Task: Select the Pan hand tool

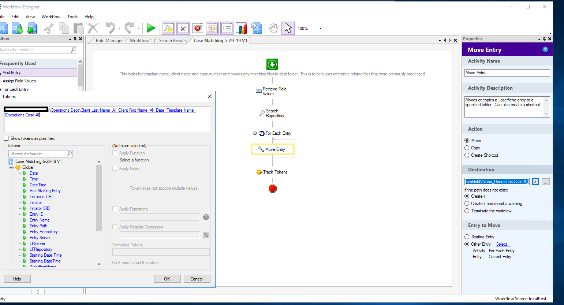Action: point(273,28)
